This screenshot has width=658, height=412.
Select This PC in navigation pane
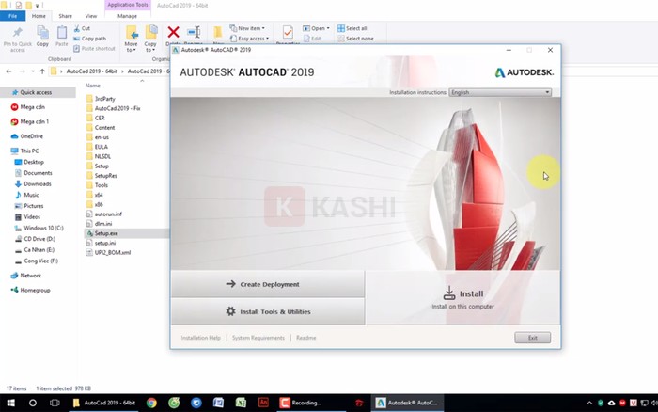(x=29, y=151)
